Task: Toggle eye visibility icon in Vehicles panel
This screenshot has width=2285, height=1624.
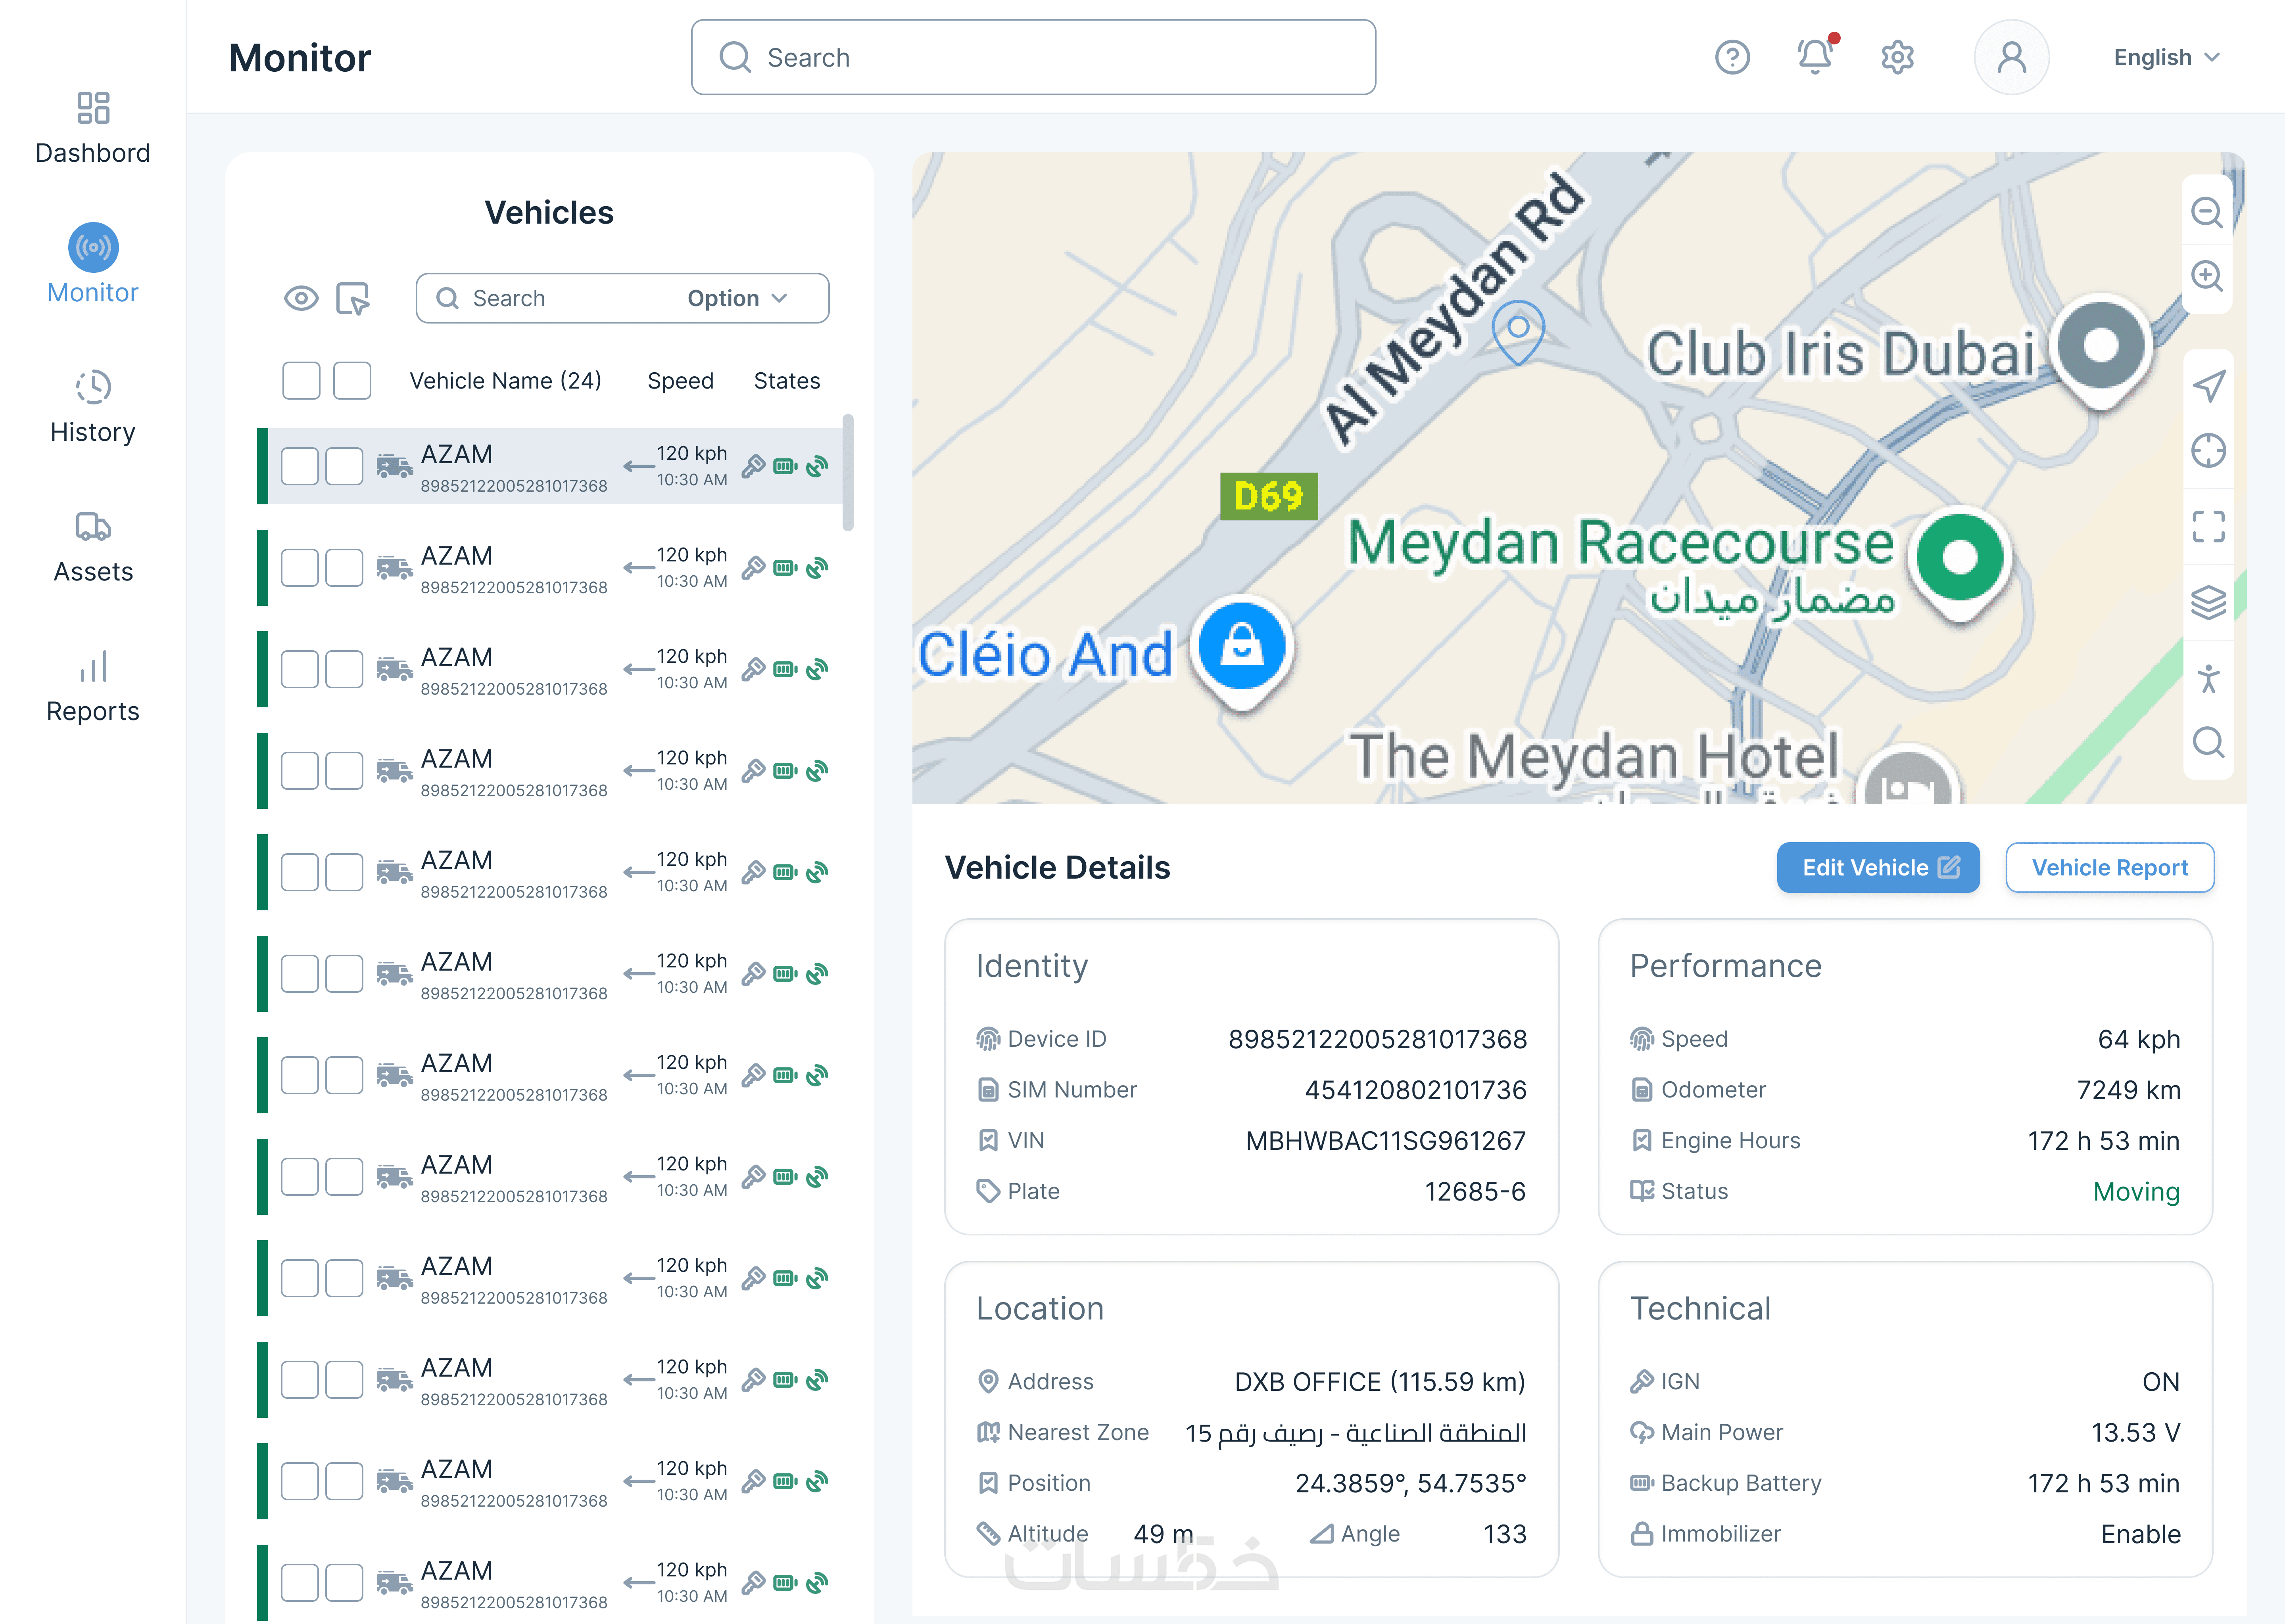Action: click(x=301, y=298)
